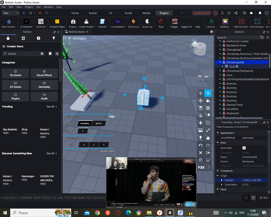
Task: Open viewport settings gear icon
Action: click(211, 32)
